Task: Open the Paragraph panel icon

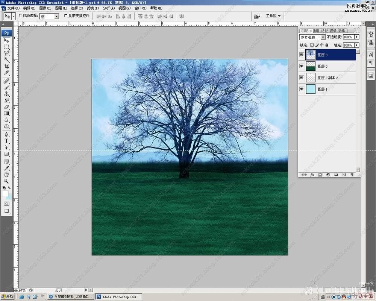Action: (x=371, y=63)
